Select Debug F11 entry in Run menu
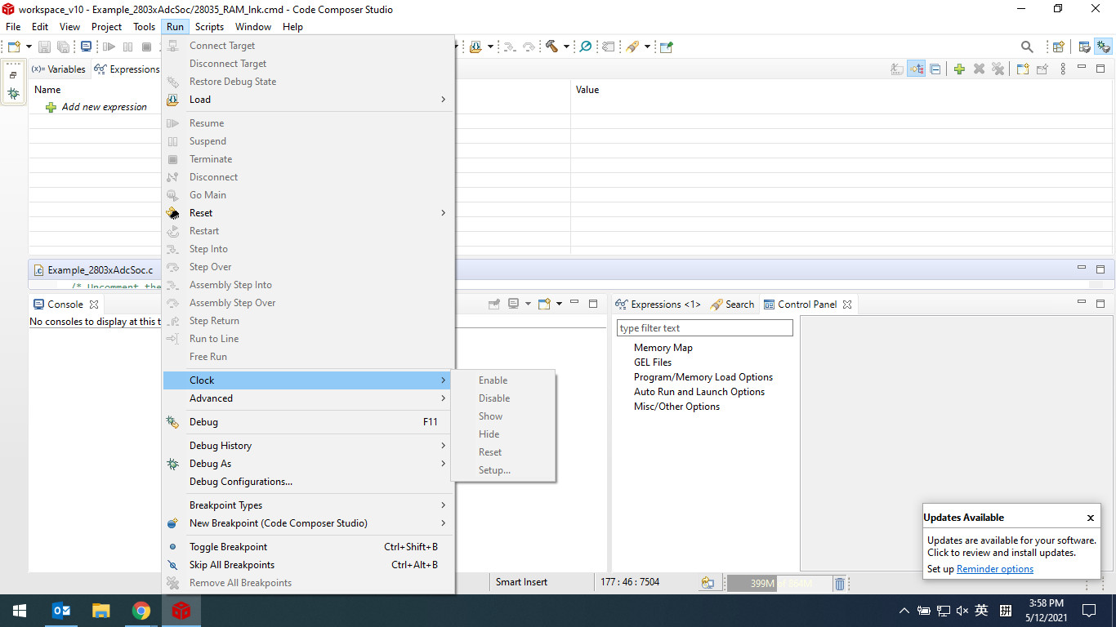This screenshot has height=627, width=1116. click(309, 422)
